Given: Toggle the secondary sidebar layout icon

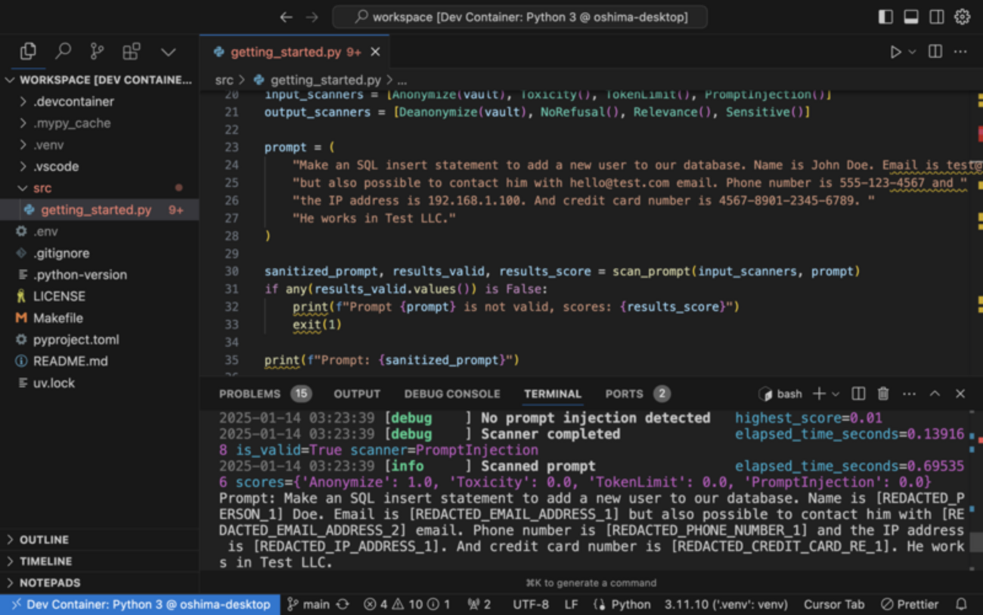Looking at the screenshot, I should click(x=936, y=17).
